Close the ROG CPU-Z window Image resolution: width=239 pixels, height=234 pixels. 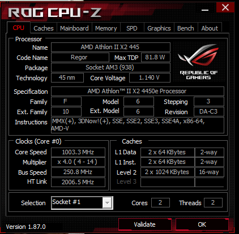(x=225, y=7)
